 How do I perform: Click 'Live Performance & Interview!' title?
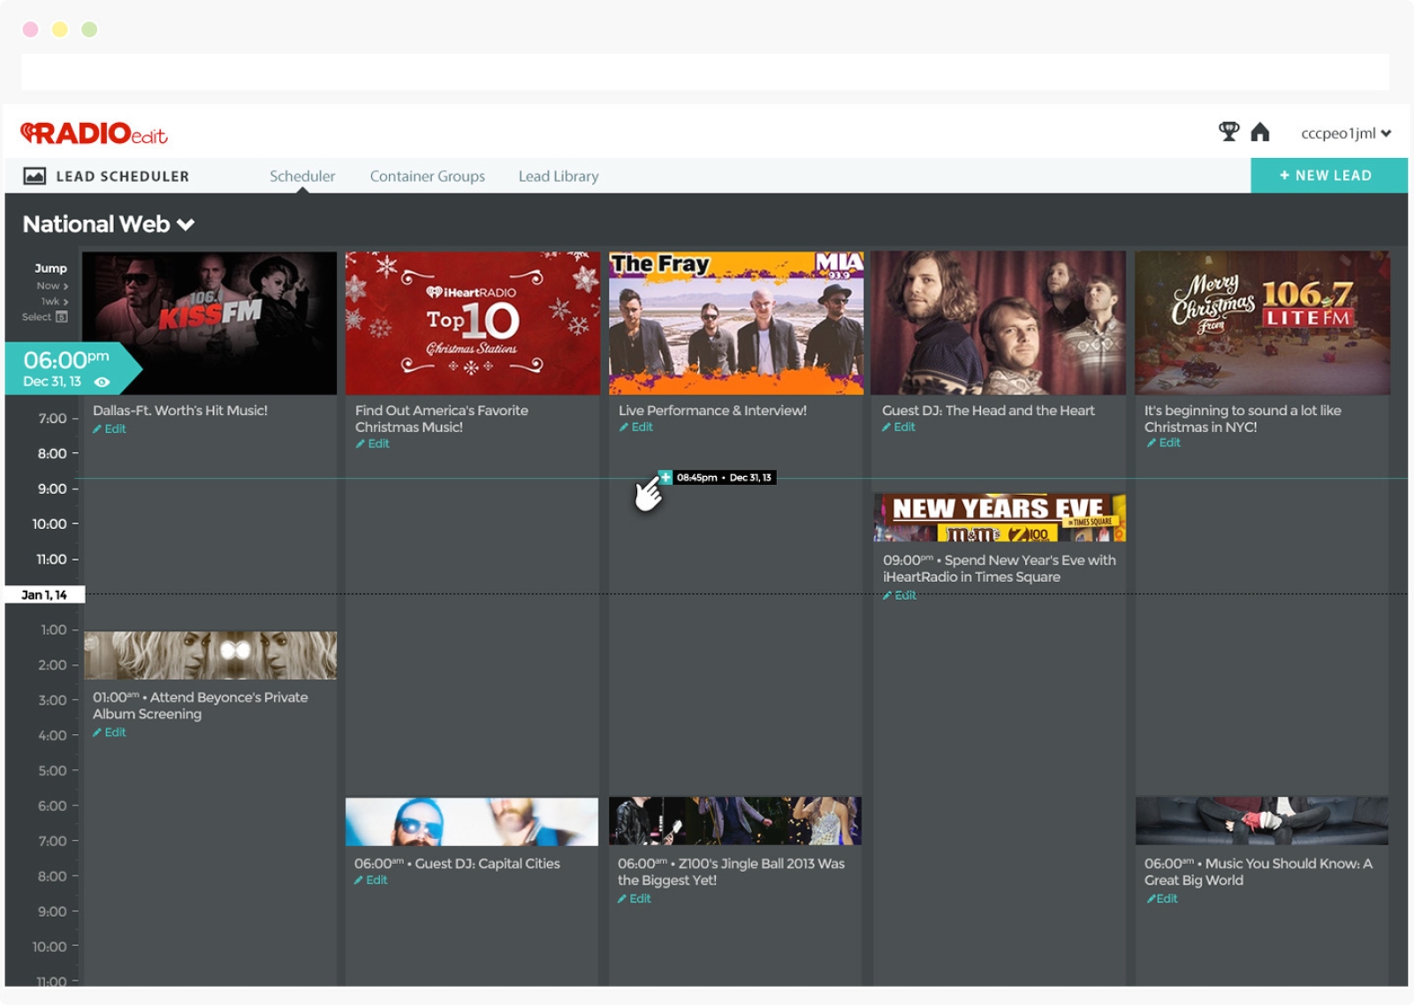point(713,411)
